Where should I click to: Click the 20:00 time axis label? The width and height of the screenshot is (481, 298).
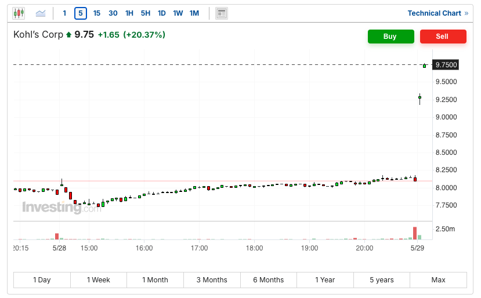(x=364, y=248)
